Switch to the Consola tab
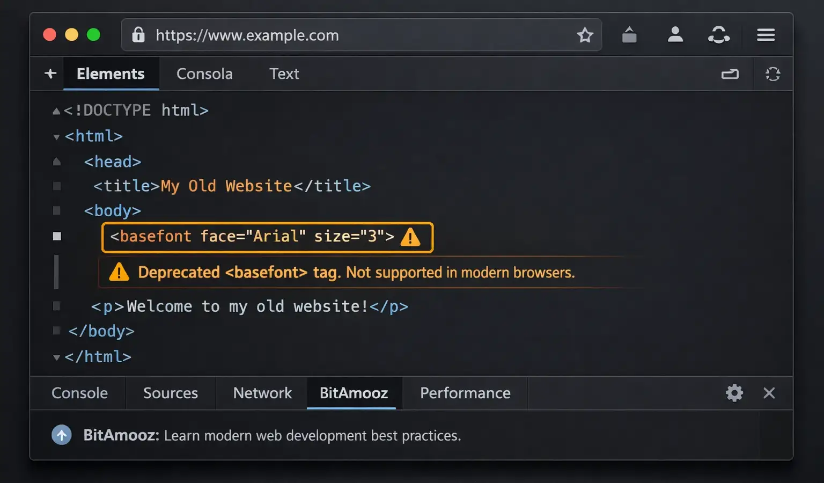 point(204,74)
